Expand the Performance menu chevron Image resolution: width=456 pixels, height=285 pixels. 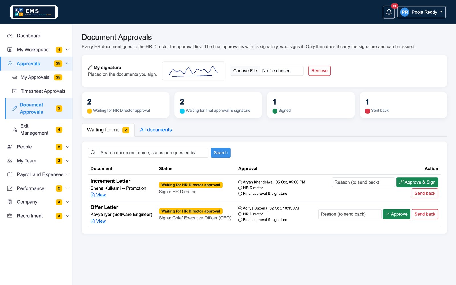click(68, 188)
